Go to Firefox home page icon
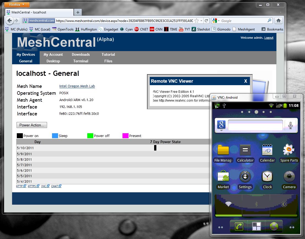The image size is (305, 239). (x=279, y=21)
